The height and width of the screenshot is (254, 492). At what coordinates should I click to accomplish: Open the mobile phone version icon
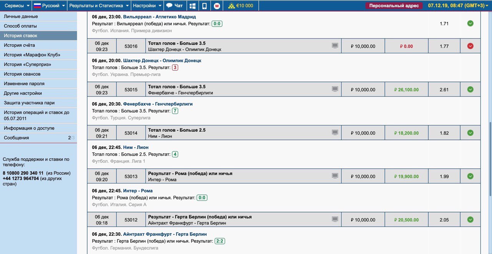[x=204, y=6]
